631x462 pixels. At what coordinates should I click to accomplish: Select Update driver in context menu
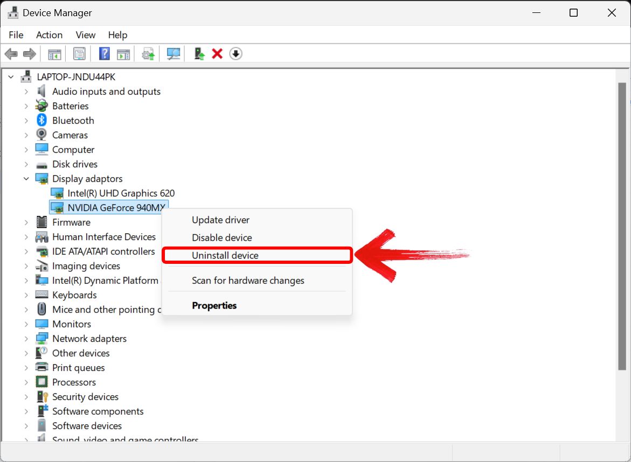[220, 220]
